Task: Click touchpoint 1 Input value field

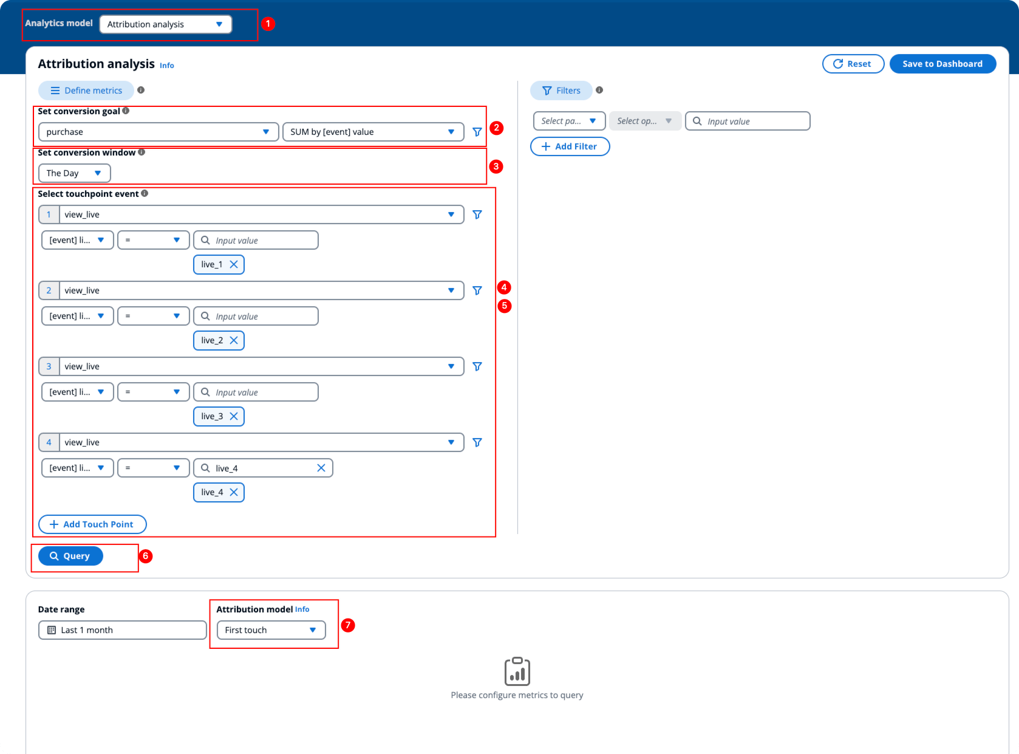Action: pyautogui.click(x=256, y=240)
